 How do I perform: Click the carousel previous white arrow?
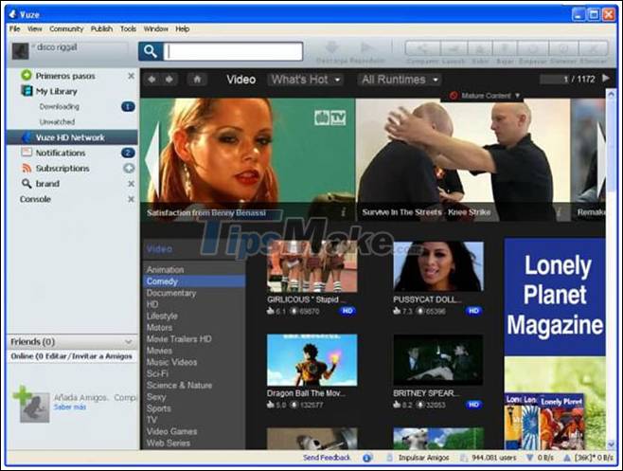(x=153, y=159)
